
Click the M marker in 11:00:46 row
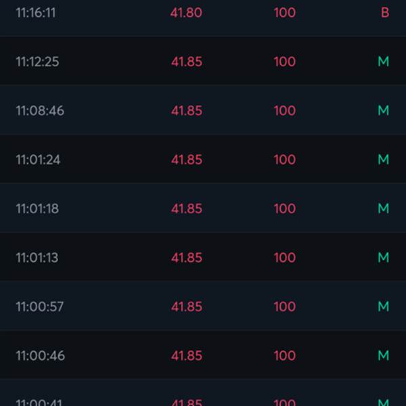coord(384,355)
